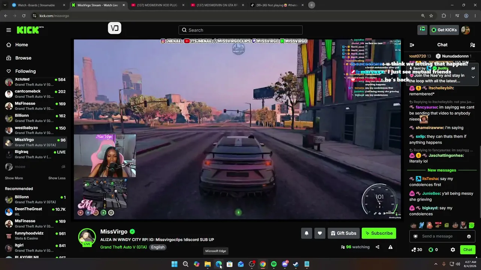
Task: Open the Grand Theft Auto V (GTA) category link
Action: point(124,247)
